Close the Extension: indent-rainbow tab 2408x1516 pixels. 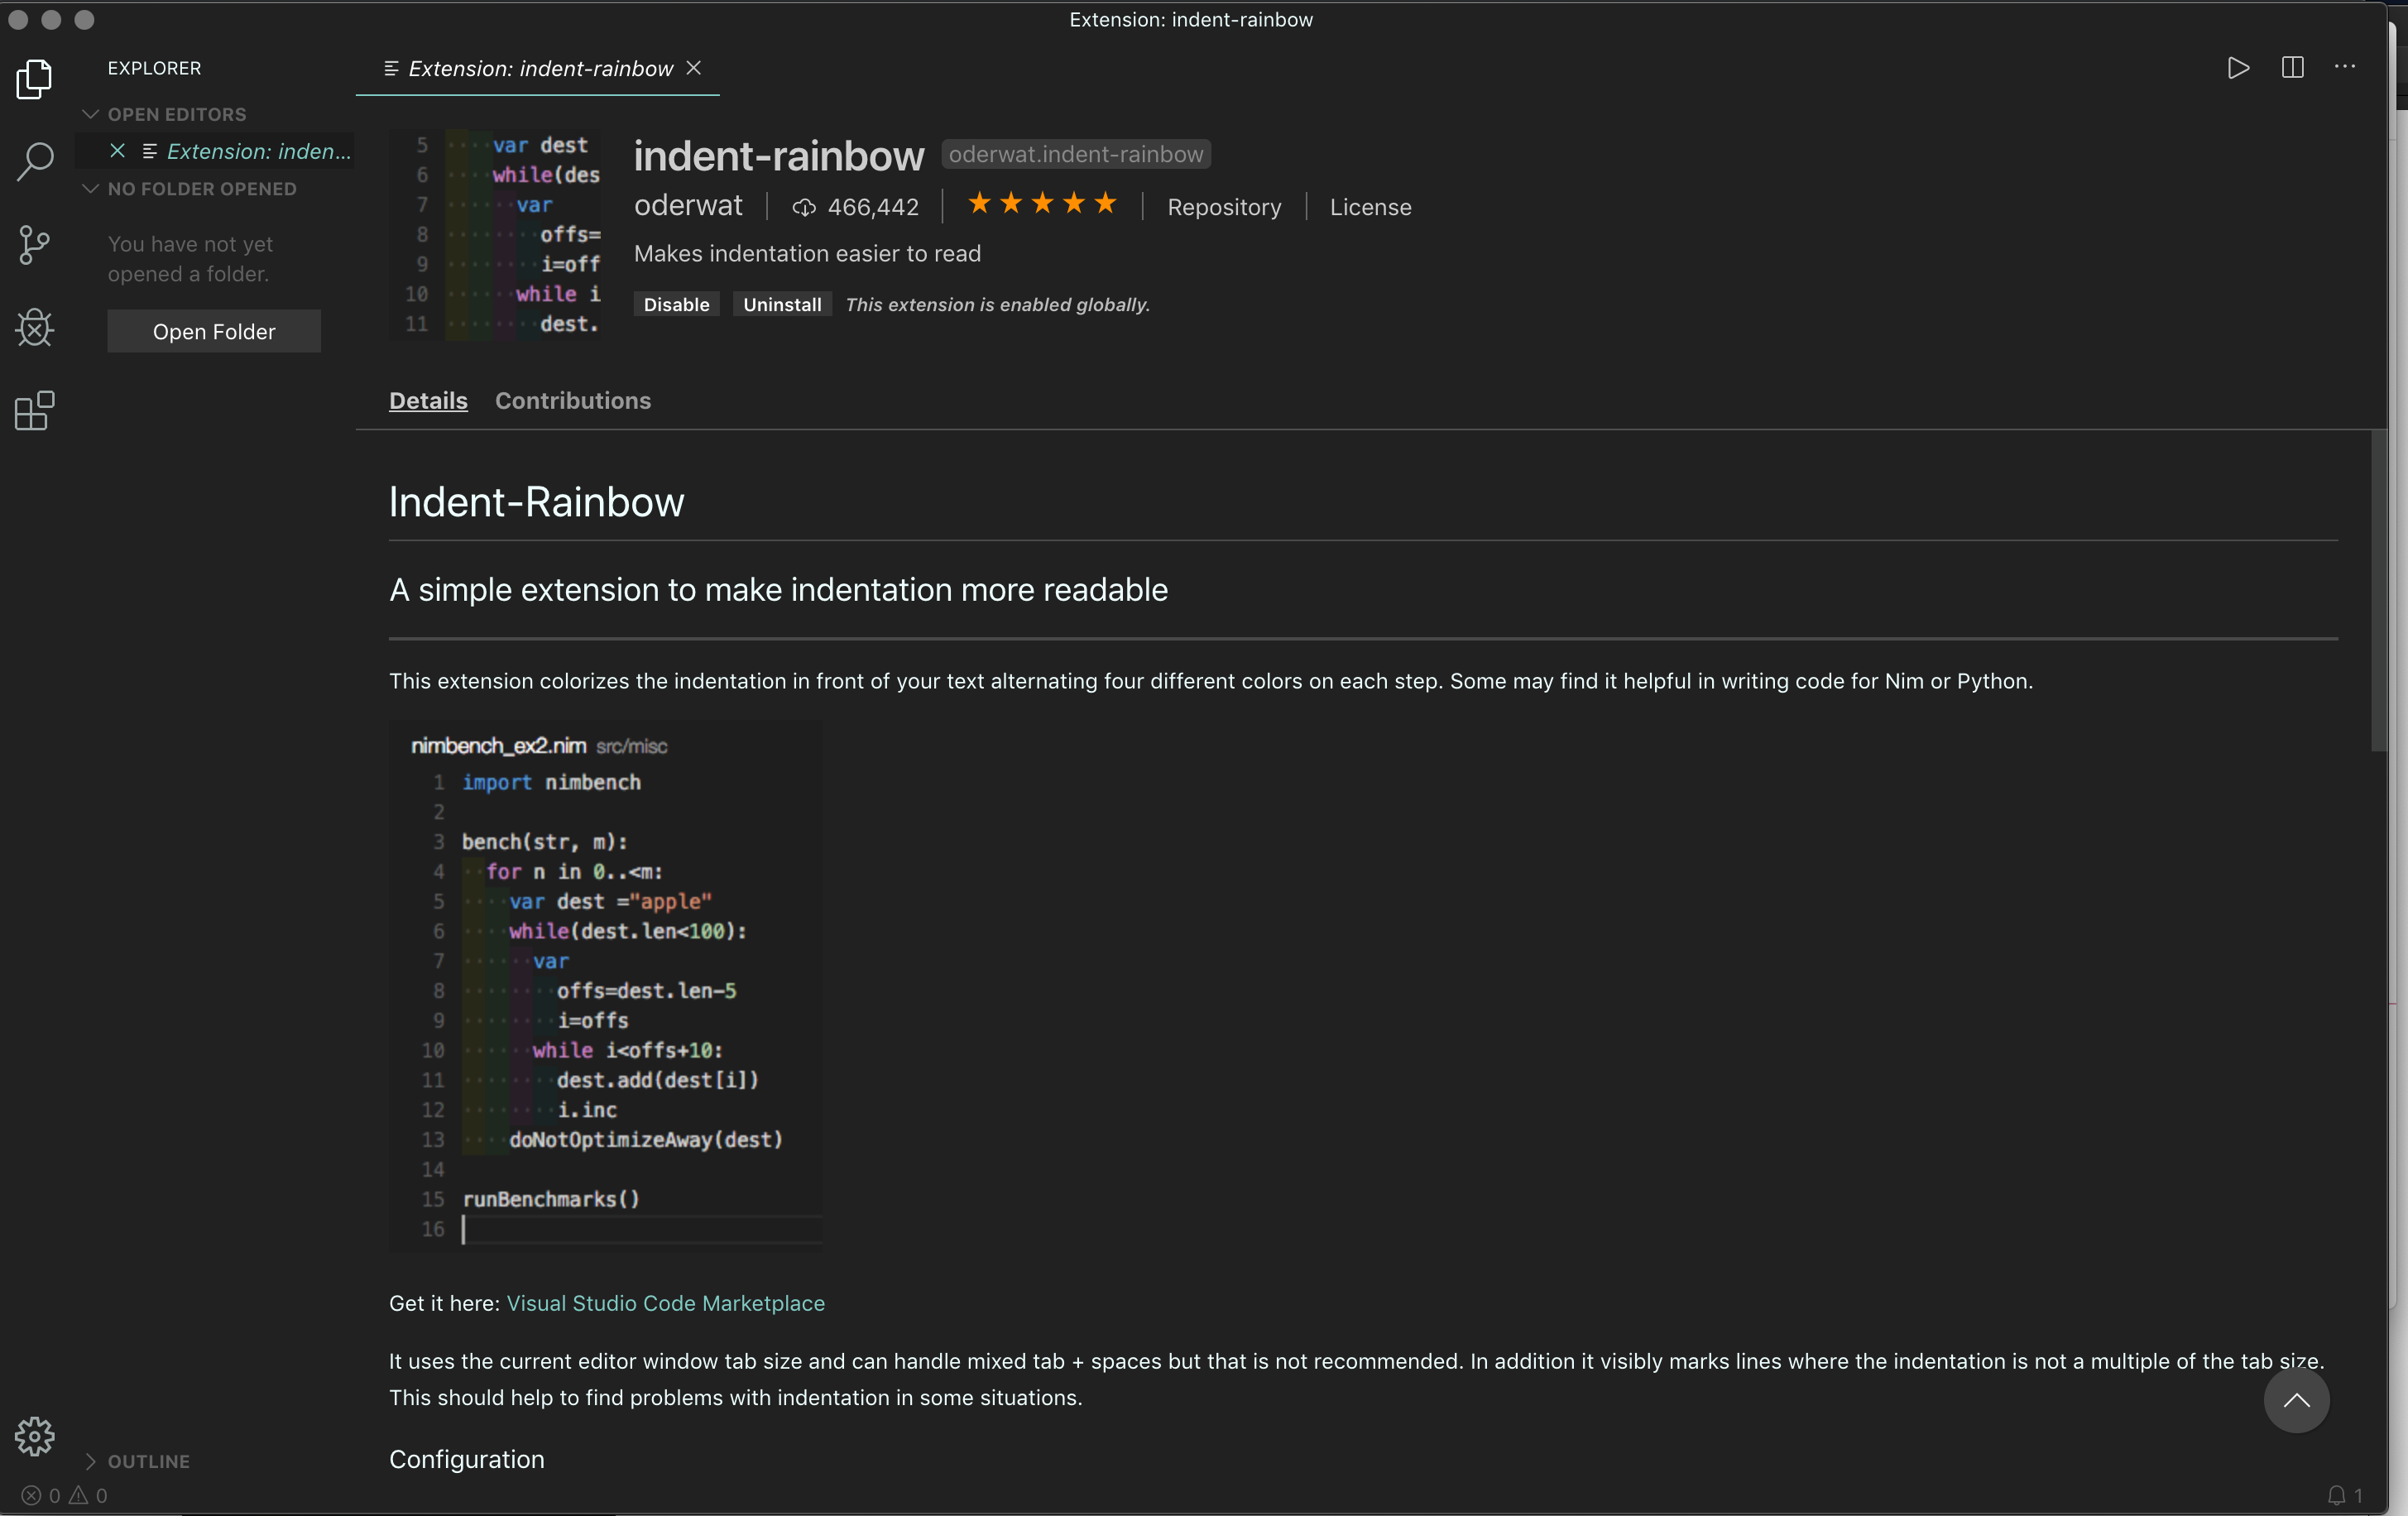(694, 67)
